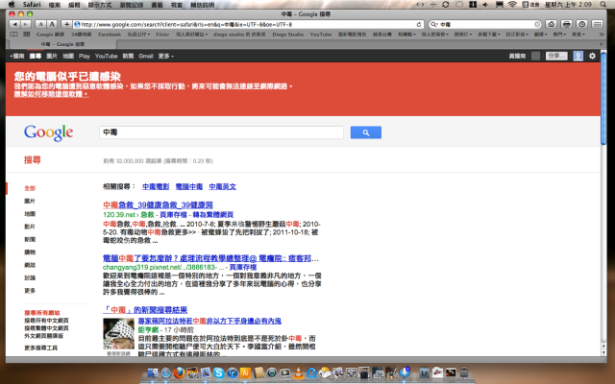The image size is (615, 384).
Task: Open a new tab with the tab bar plus
Action: click(x=601, y=44)
